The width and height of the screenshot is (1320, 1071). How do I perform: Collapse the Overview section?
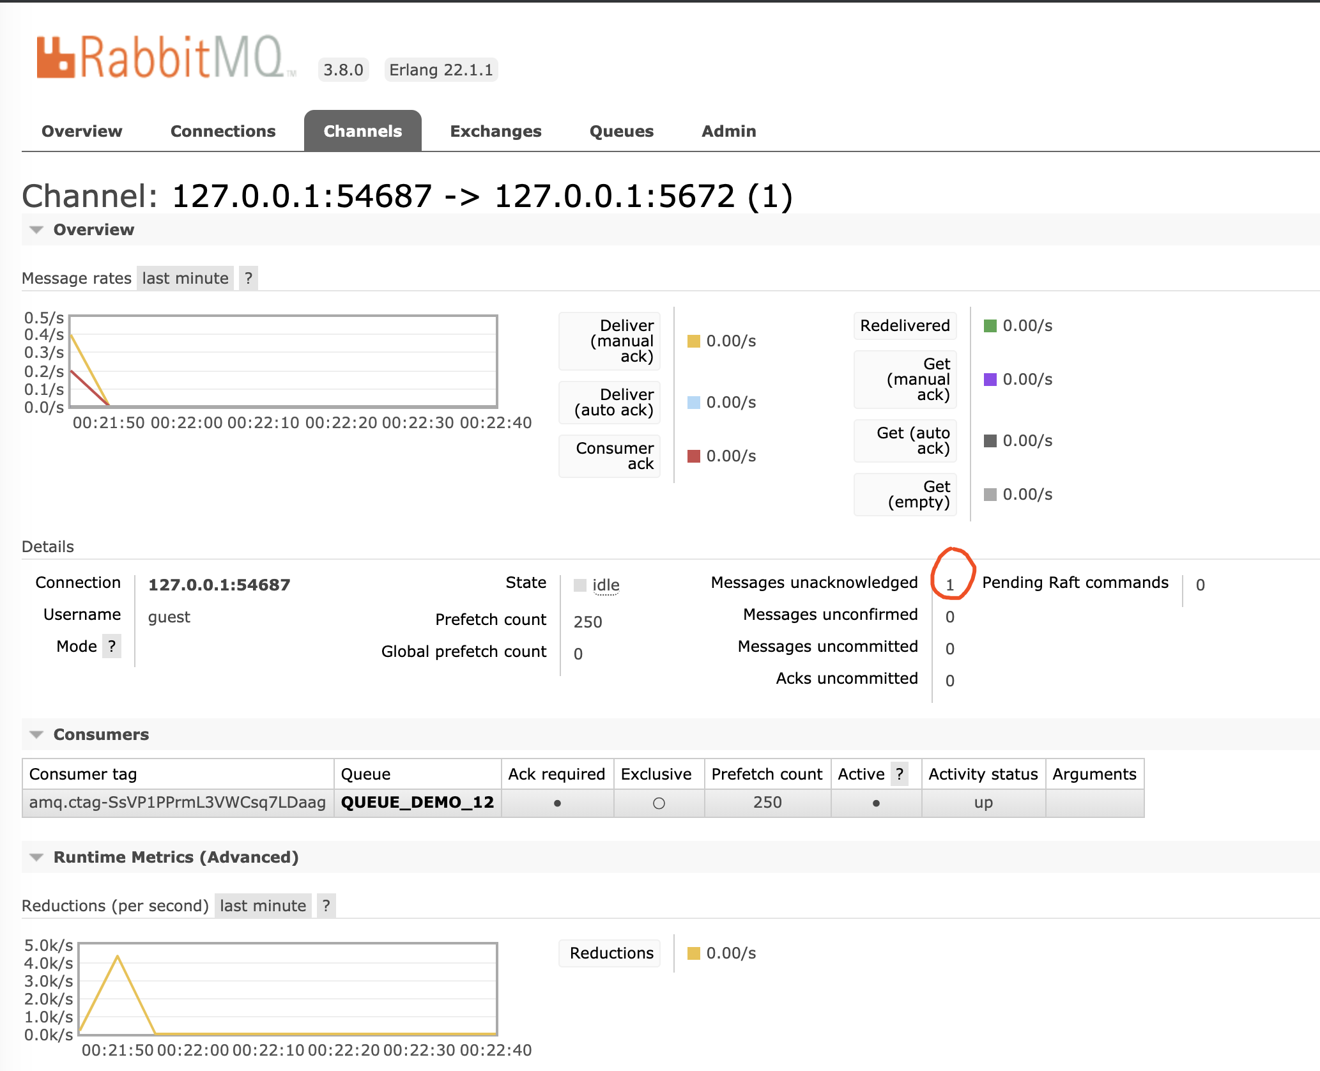(x=93, y=229)
